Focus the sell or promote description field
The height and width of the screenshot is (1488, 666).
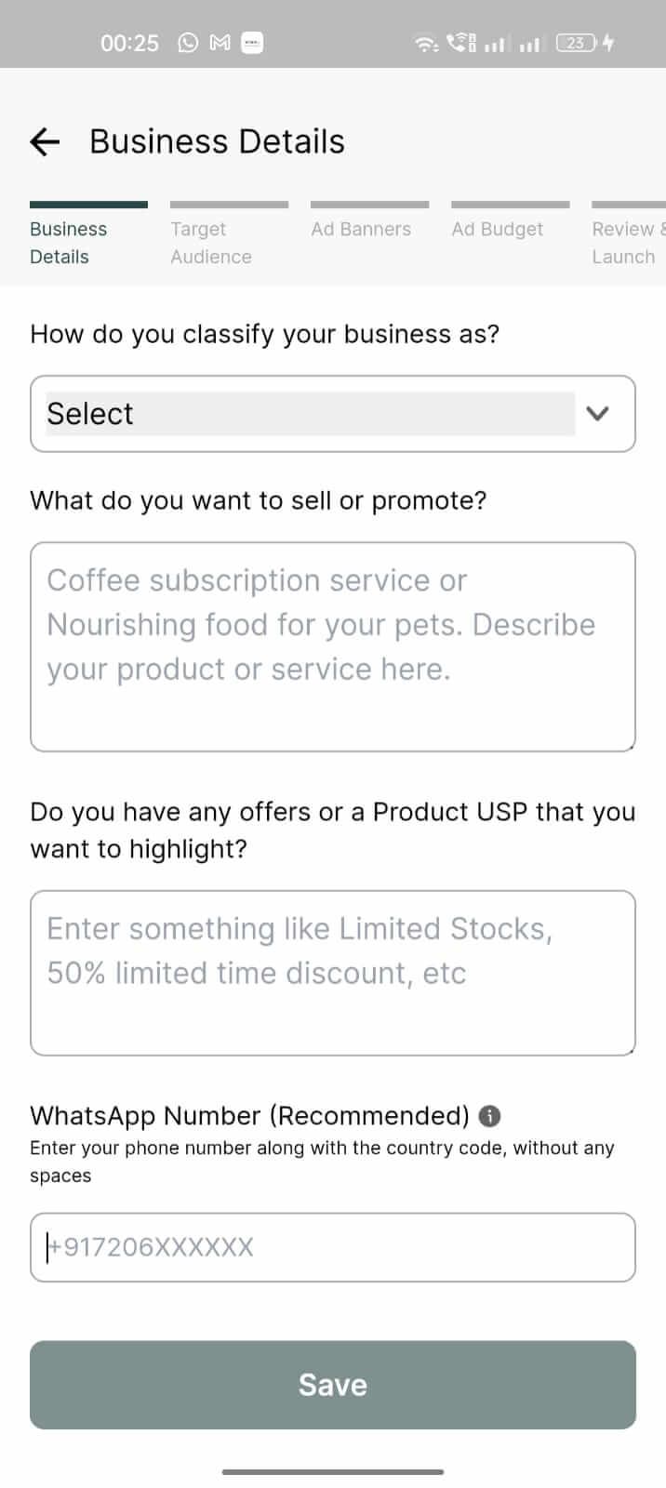point(332,646)
